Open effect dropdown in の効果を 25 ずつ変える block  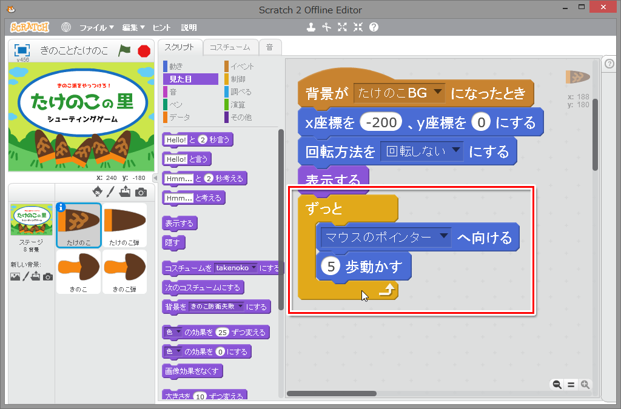point(173,332)
